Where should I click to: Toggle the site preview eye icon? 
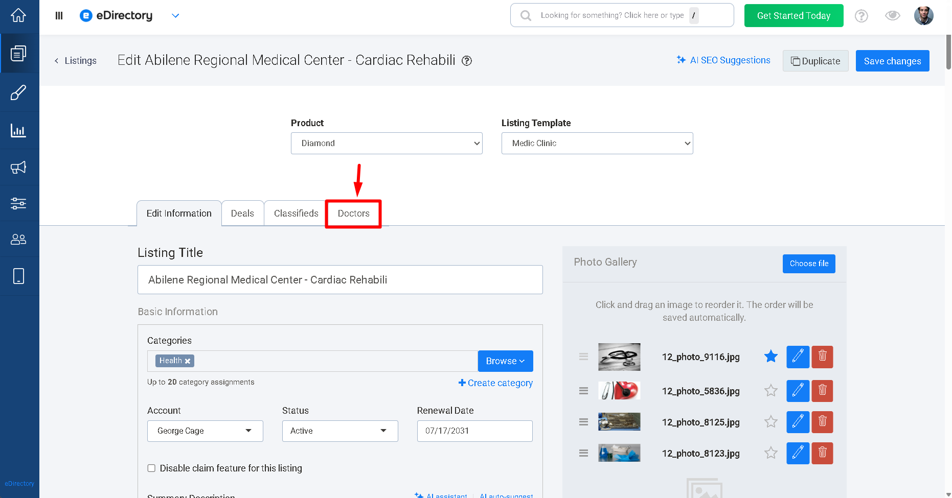[x=893, y=16]
